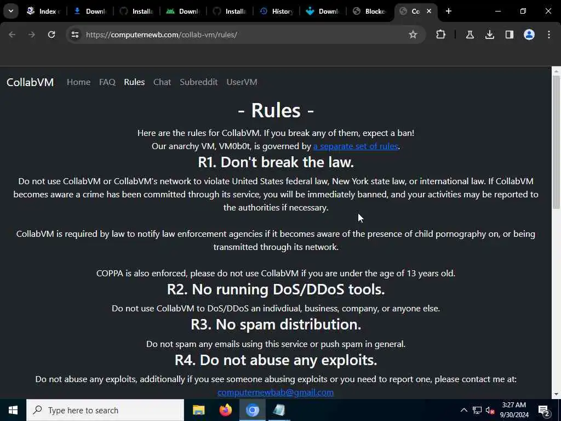Image resolution: width=561 pixels, height=421 pixels.
Task: Open a new browser tab
Action: pyautogui.click(x=449, y=11)
